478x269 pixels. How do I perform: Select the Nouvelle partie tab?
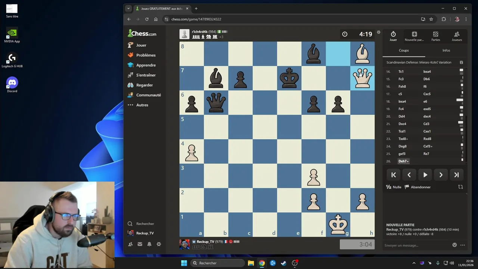pyautogui.click(x=414, y=36)
